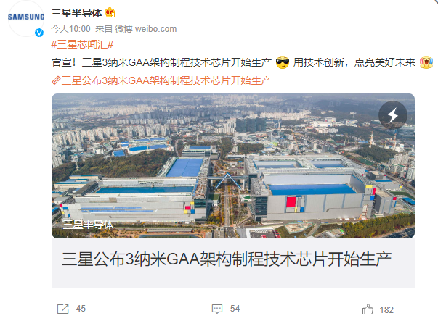
Task: Open the orange 三星公布3纳米GAA article link
Action: (166, 80)
